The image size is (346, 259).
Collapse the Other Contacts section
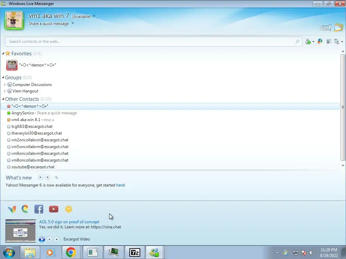coord(3,99)
